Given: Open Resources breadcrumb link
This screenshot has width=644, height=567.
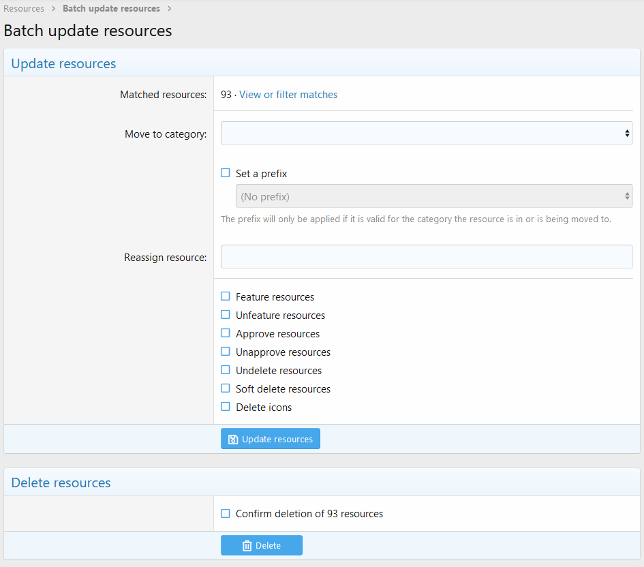Looking at the screenshot, I should pos(24,9).
